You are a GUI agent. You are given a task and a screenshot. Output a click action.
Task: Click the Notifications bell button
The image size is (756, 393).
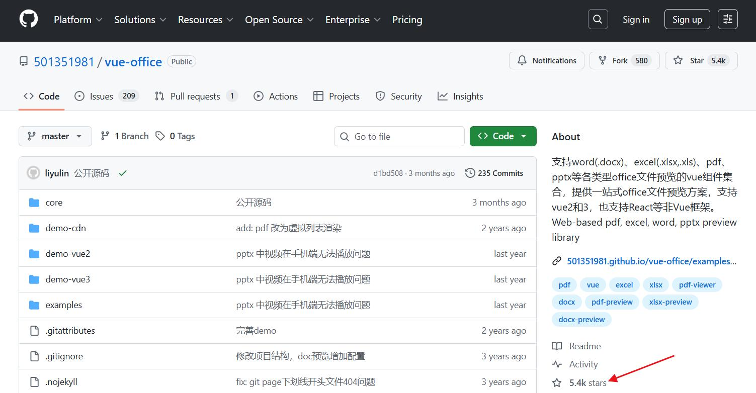[547, 61]
